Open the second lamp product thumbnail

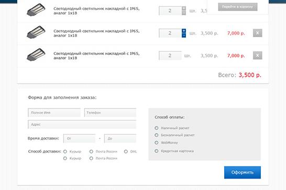pyautogui.click(x=36, y=32)
